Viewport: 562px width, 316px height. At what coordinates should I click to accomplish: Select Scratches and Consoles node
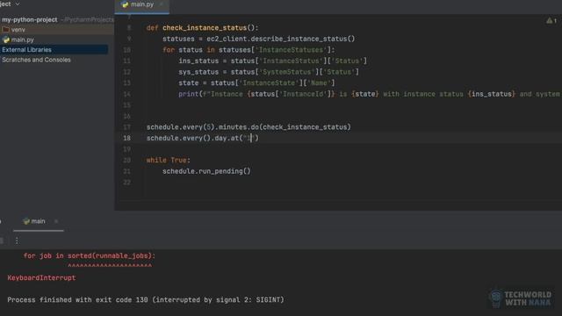click(36, 60)
